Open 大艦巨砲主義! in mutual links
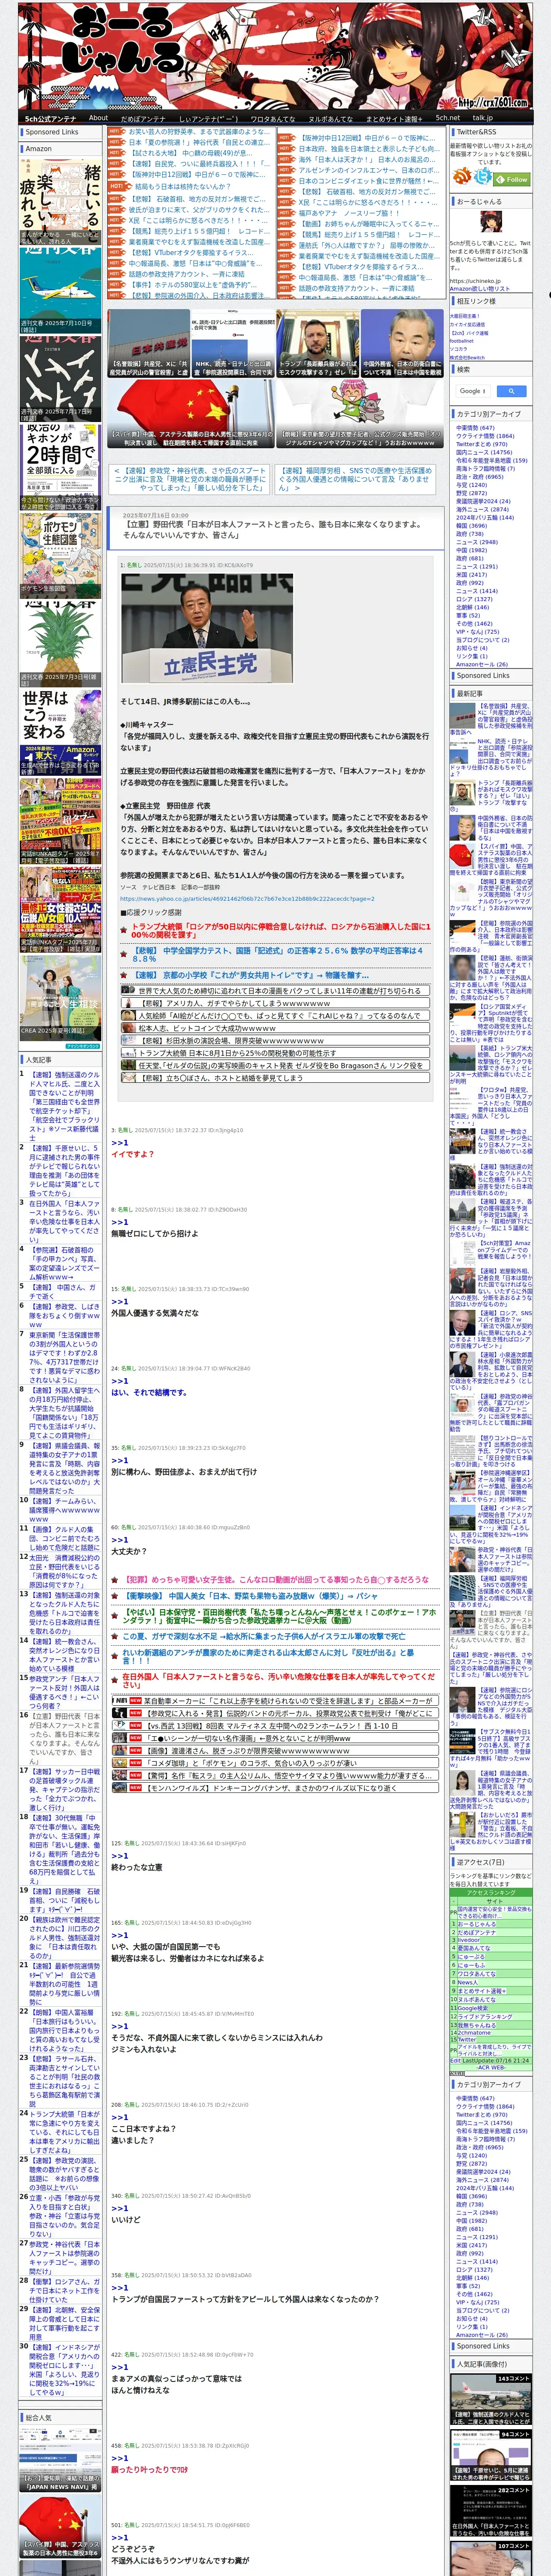Screen dimensions: 551x2576 point(466,316)
